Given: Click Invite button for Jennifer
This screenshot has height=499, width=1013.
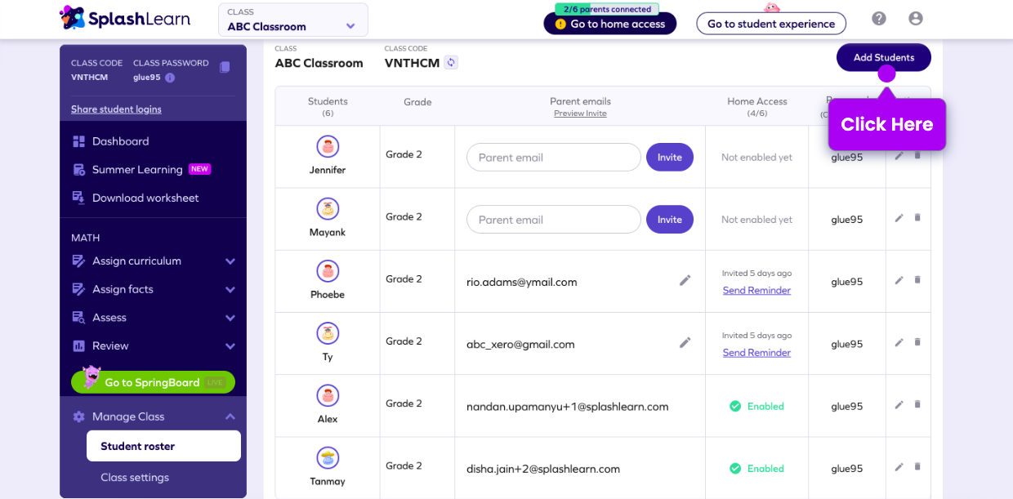Looking at the screenshot, I should pos(669,158).
